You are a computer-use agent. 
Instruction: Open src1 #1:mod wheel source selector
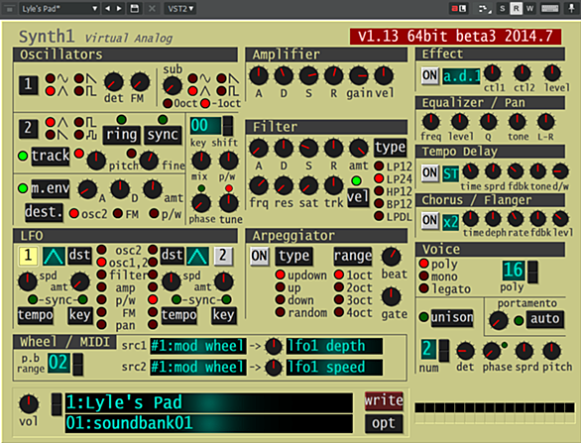198,346
